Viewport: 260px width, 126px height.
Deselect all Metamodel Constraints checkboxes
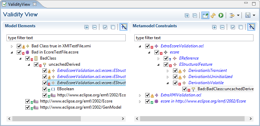pos(241,27)
